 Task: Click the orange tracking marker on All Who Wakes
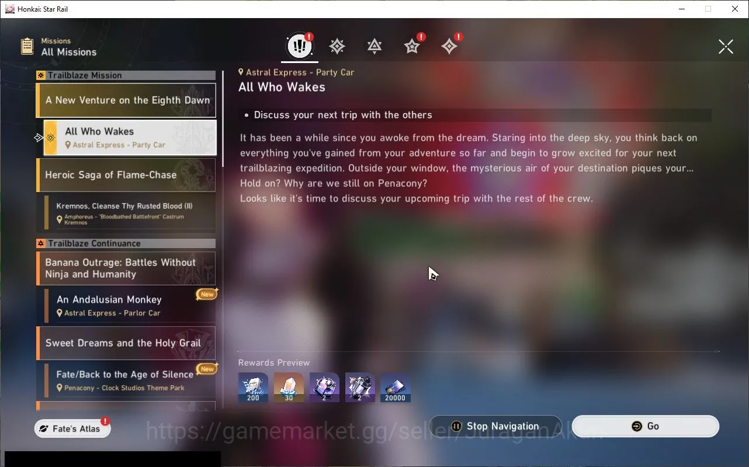click(51, 138)
